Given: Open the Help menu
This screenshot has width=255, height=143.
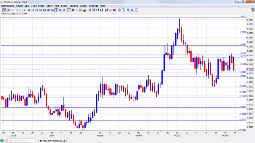Looking at the screenshot, I should click(x=102, y=6).
